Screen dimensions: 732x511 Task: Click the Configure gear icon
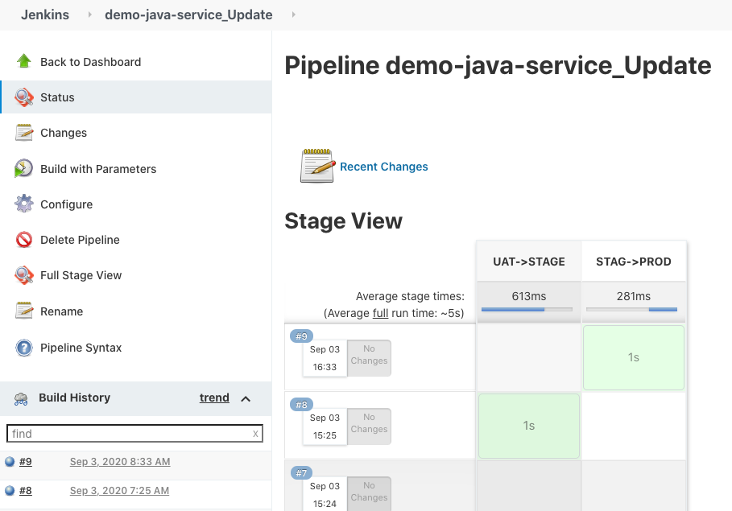[x=24, y=204]
